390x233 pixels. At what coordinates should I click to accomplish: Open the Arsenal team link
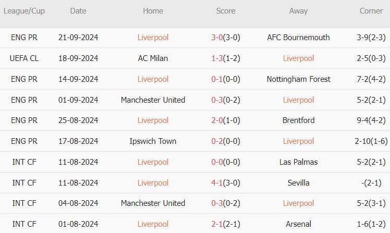[298, 224]
